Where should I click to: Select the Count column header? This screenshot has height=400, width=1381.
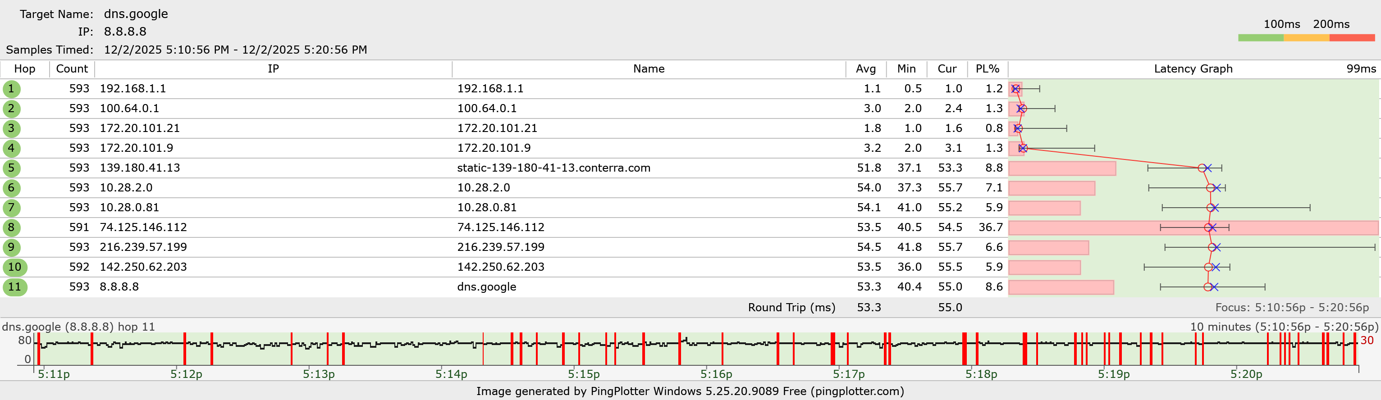[x=72, y=69]
